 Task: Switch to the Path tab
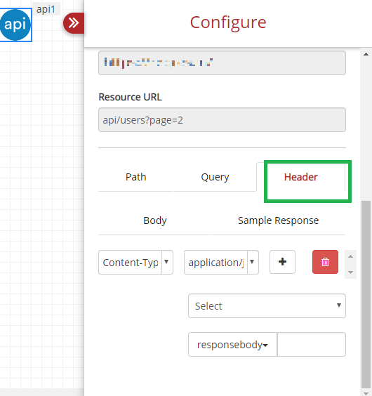click(136, 177)
